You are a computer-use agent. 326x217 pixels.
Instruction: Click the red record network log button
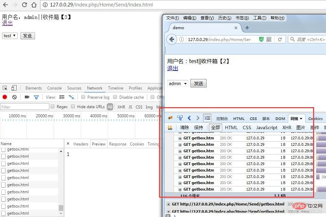5,97
